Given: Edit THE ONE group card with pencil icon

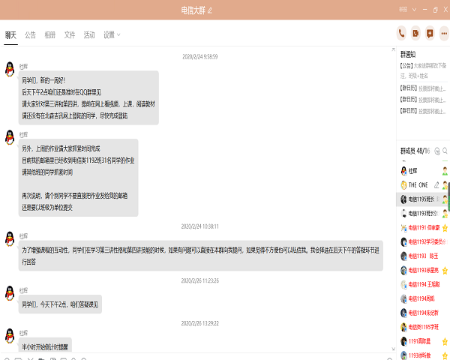Looking at the screenshot, I should [x=436, y=185].
